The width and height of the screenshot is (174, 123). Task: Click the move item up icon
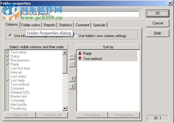(72, 79)
